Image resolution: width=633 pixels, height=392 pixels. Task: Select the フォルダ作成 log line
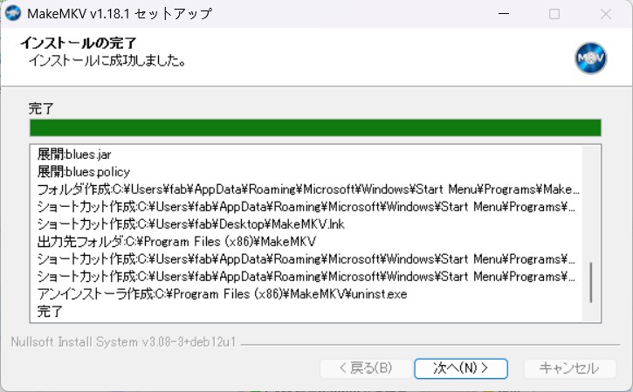(x=308, y=189)
